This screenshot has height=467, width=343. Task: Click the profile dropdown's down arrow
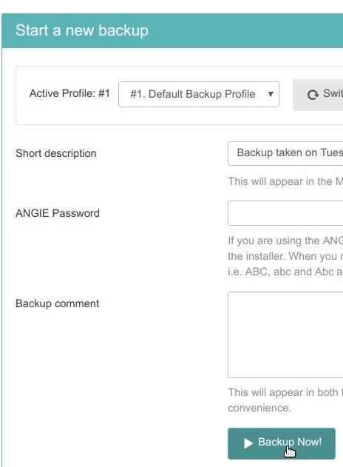pos(271,94)
